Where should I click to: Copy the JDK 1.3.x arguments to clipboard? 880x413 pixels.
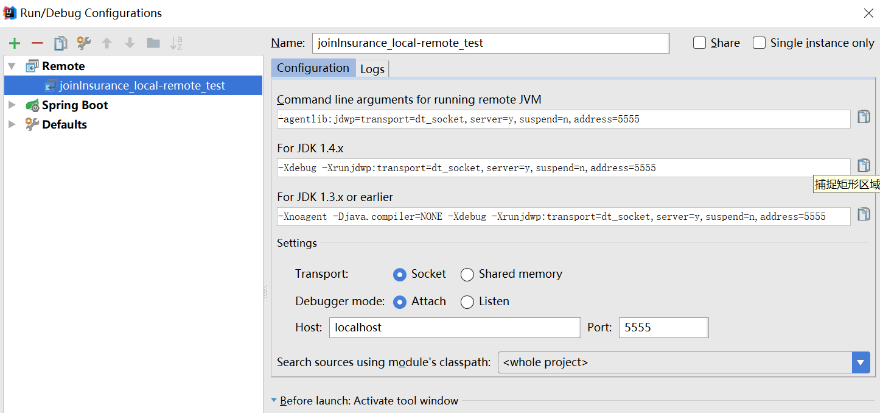tap(864, 214)
